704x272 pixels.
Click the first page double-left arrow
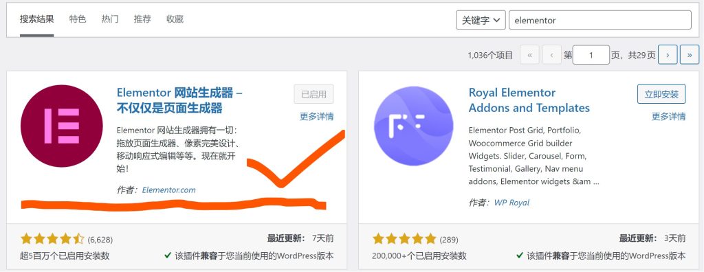click(x=529, y=55)
